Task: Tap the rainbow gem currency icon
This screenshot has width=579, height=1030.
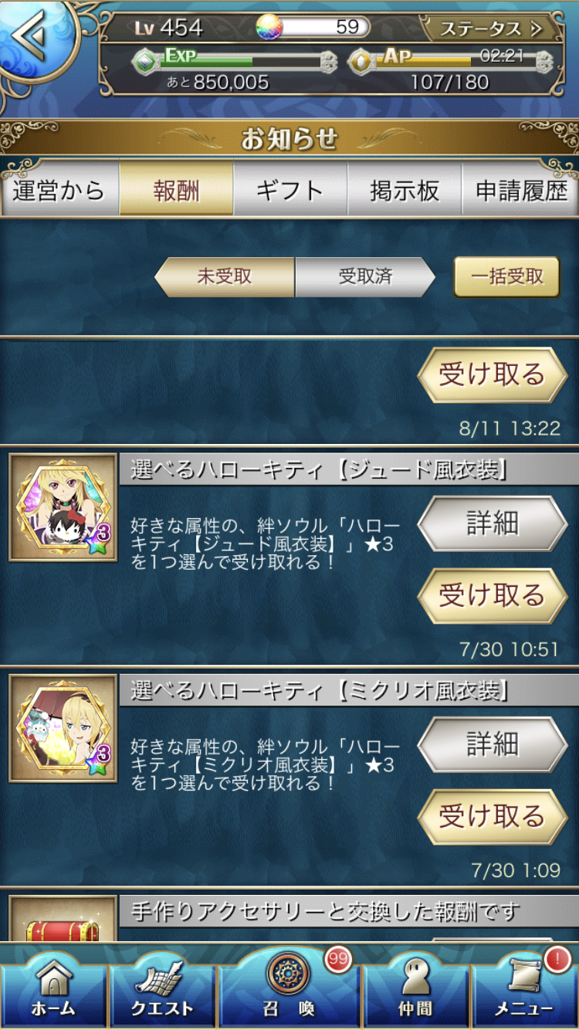Action: (269, 27)
